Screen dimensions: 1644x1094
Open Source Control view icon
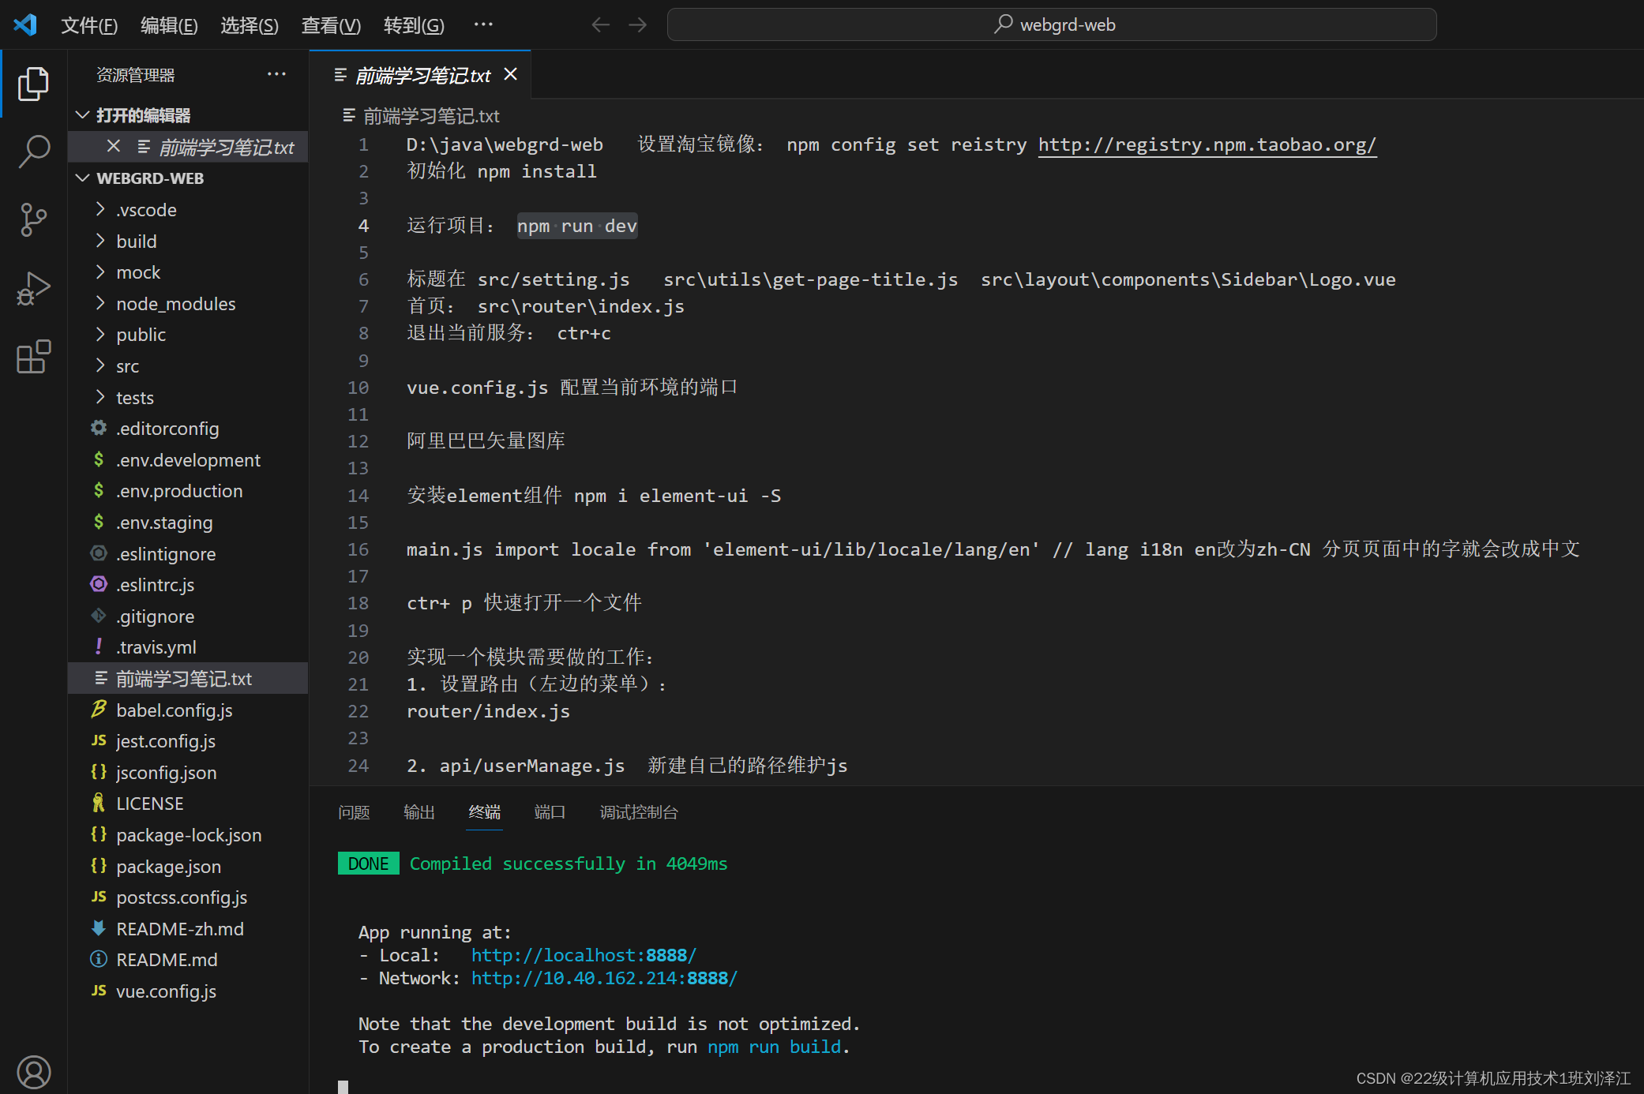pos(33,219)
